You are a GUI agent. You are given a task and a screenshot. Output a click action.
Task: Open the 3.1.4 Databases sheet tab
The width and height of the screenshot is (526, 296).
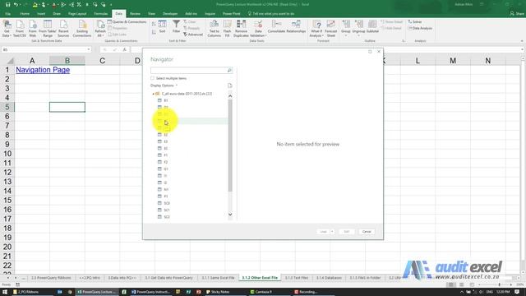click(x=329, y=278)
